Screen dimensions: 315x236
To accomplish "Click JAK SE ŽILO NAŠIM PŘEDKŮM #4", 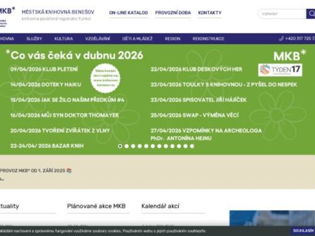I will coord(67,100).
